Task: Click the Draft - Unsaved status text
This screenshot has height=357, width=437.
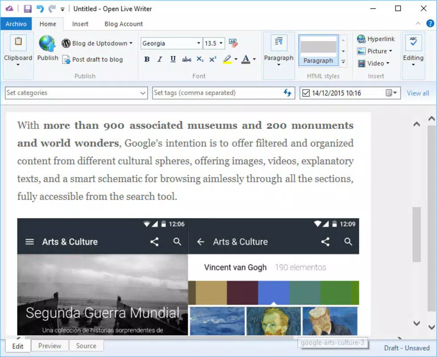Action: pyautogui.click(x=407, y=348)
